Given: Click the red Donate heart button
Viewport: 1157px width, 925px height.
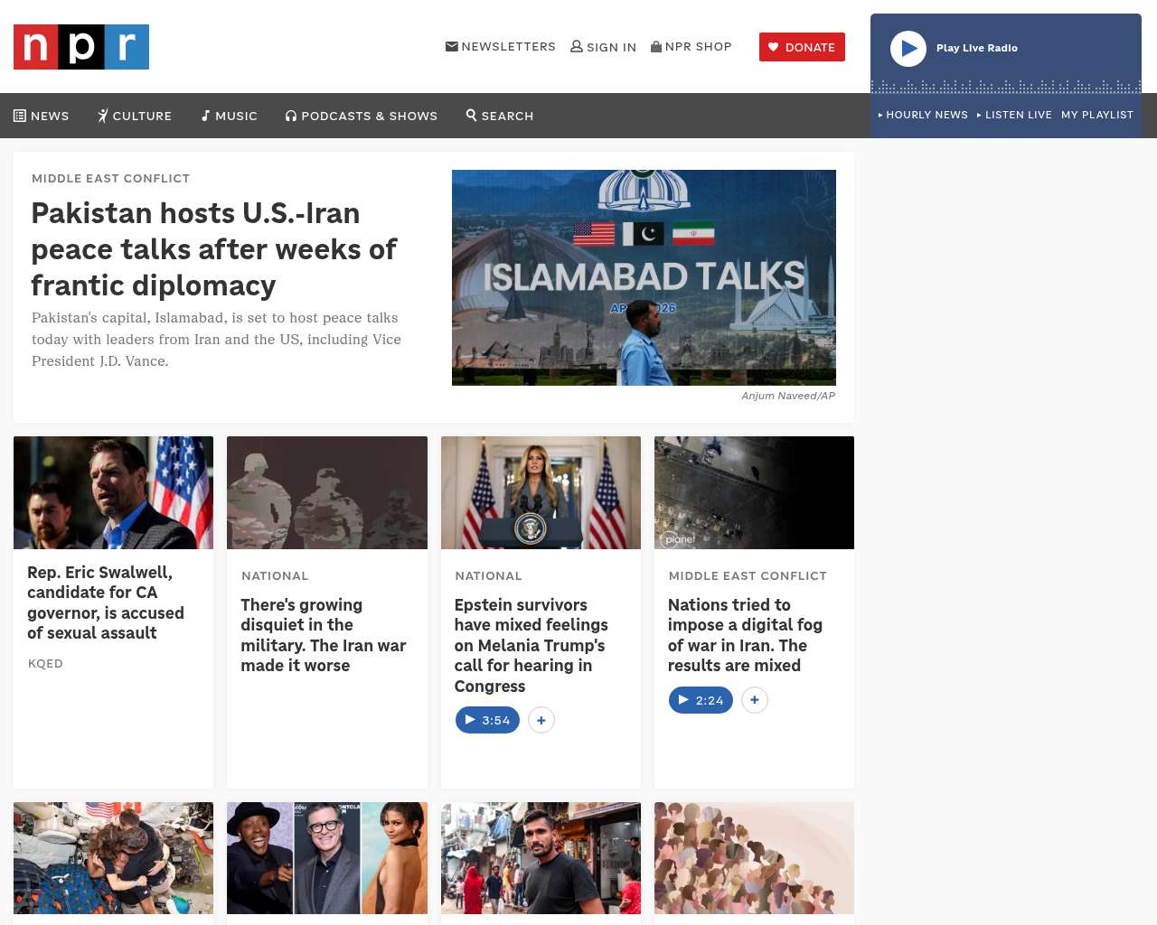Looking at the screenshot, I should (x=802, y=47).
